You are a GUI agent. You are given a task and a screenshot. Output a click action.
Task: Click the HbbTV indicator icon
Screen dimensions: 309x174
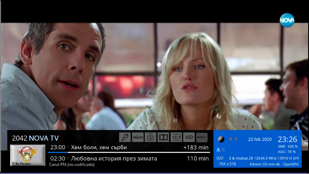click(137, 137)
